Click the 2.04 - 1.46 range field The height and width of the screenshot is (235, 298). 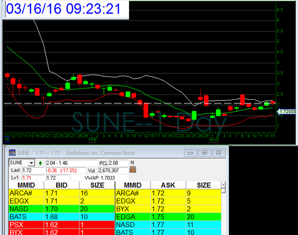tap(71, 163)
